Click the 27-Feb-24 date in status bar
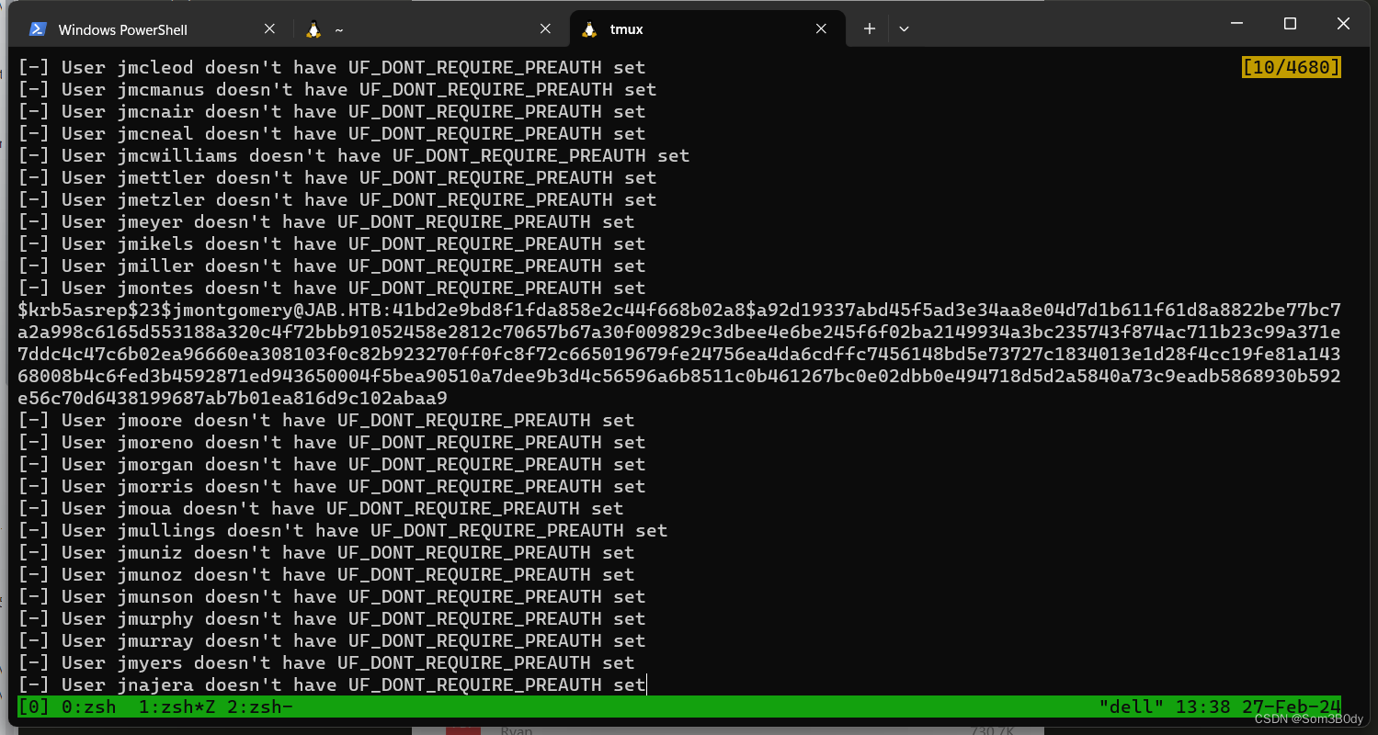 tap(1291, 707)
